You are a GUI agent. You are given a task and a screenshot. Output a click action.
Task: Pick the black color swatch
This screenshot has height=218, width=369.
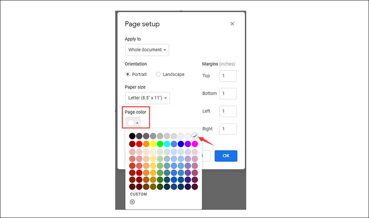pos(132,136)
